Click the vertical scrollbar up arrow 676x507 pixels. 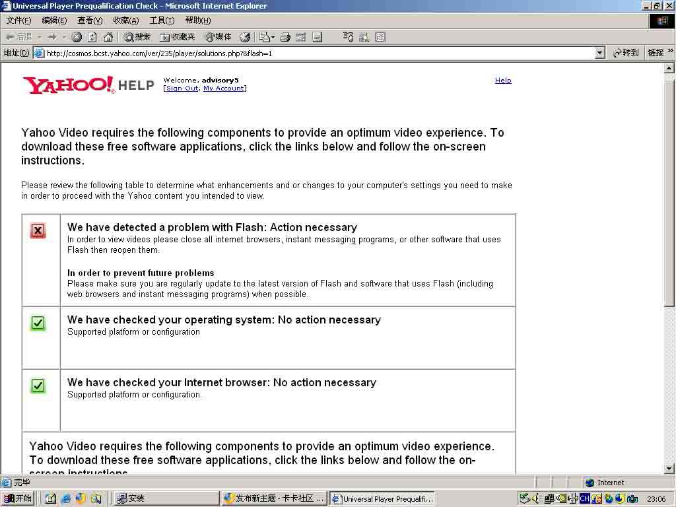[669, 68]
